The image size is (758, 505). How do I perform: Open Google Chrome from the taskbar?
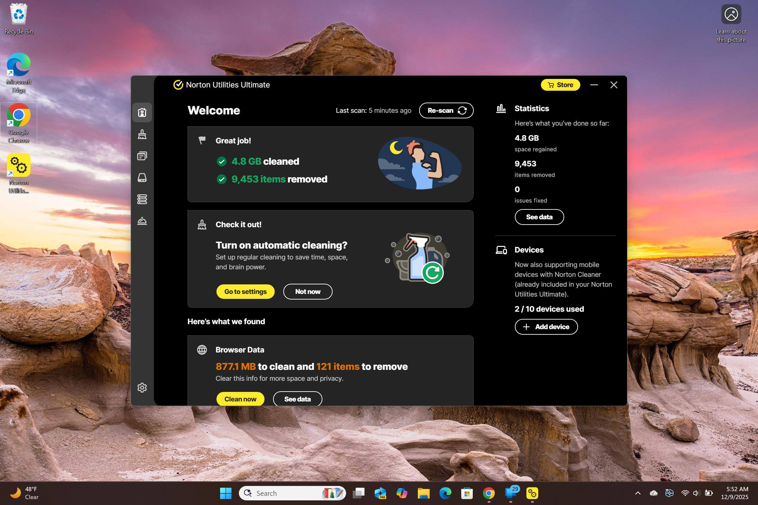(x=489, y=493)
